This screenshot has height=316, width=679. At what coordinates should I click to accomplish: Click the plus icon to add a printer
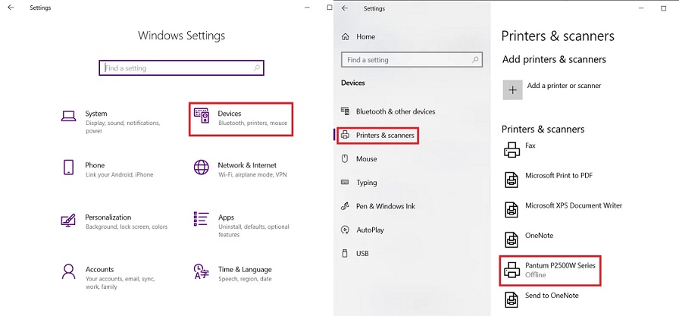tap(513, 90)
